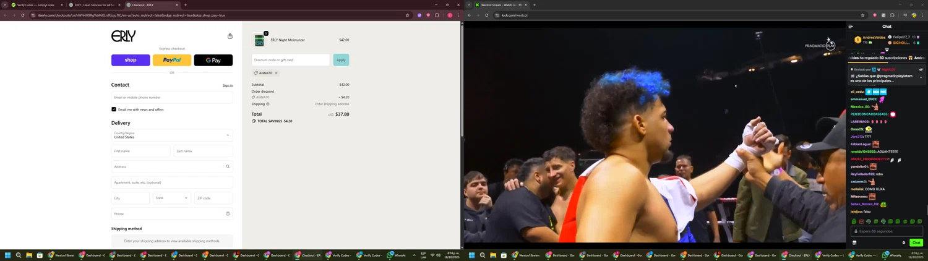The image size is (928, 261).
Task: Open Kick chat settings gear icon
Action: click(904, 242)
